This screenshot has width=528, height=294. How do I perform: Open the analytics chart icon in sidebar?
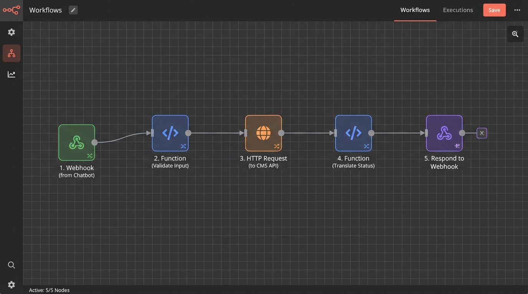tap(12, 74)
